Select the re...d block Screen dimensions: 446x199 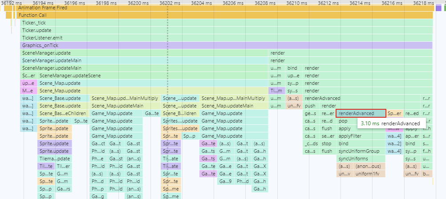coord(328,121)
